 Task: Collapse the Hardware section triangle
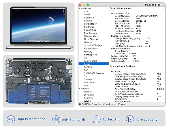tap(80, 8)
